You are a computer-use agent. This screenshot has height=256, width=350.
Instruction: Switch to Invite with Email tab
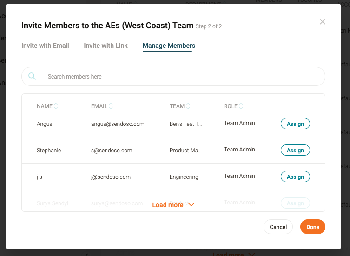pos(45,46)
